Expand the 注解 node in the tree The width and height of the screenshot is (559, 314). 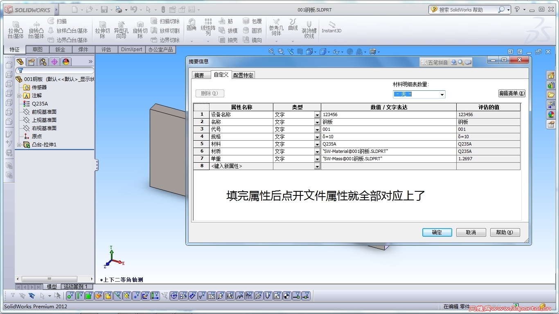(19, 96)
